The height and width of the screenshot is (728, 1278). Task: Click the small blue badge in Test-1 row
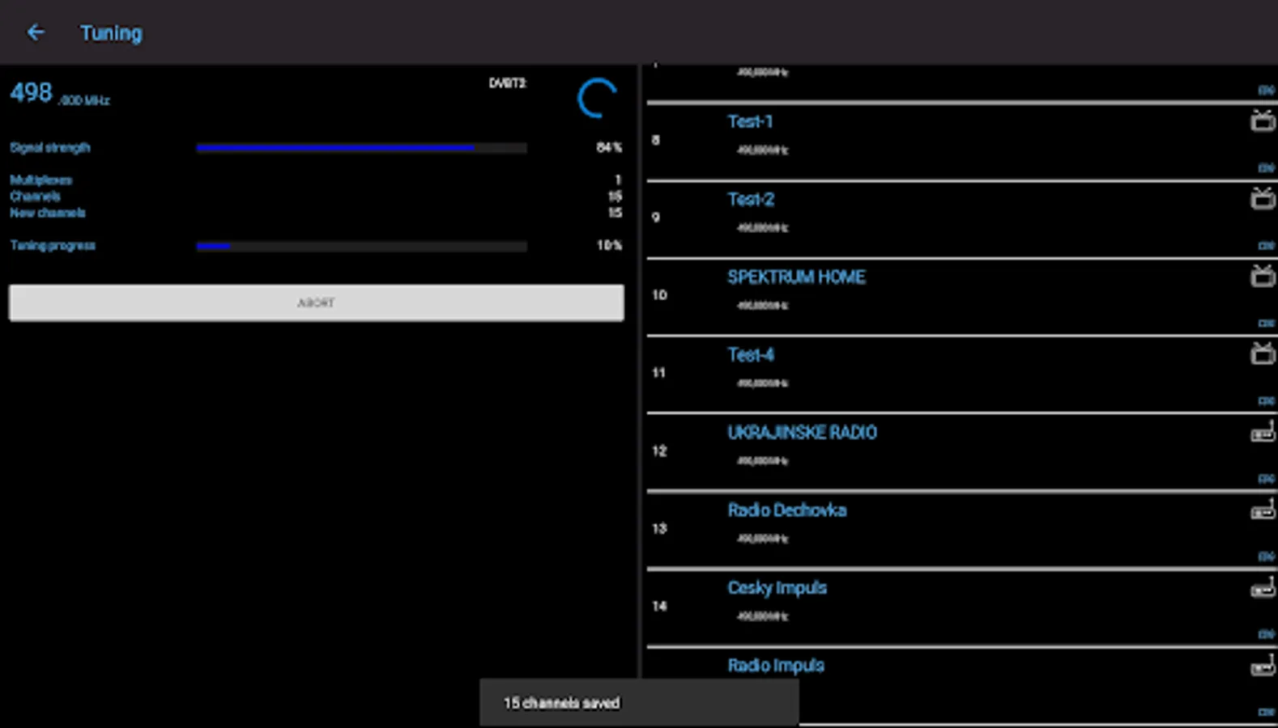click(x=1267, y=168)
